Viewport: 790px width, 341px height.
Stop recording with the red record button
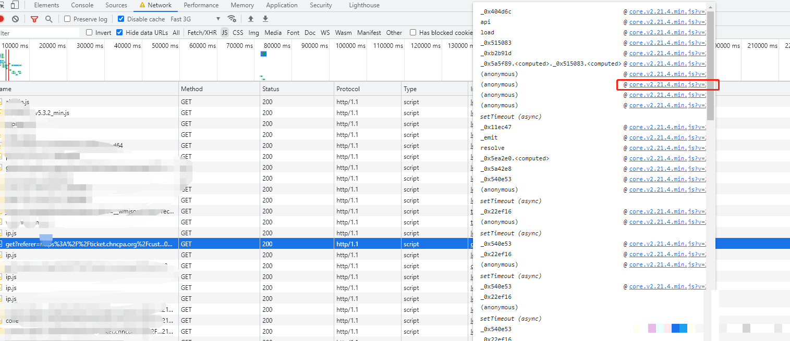(x=2, y=19)
